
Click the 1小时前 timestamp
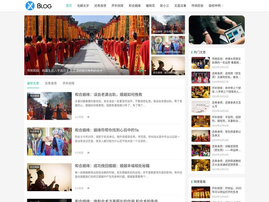(79, 117)
